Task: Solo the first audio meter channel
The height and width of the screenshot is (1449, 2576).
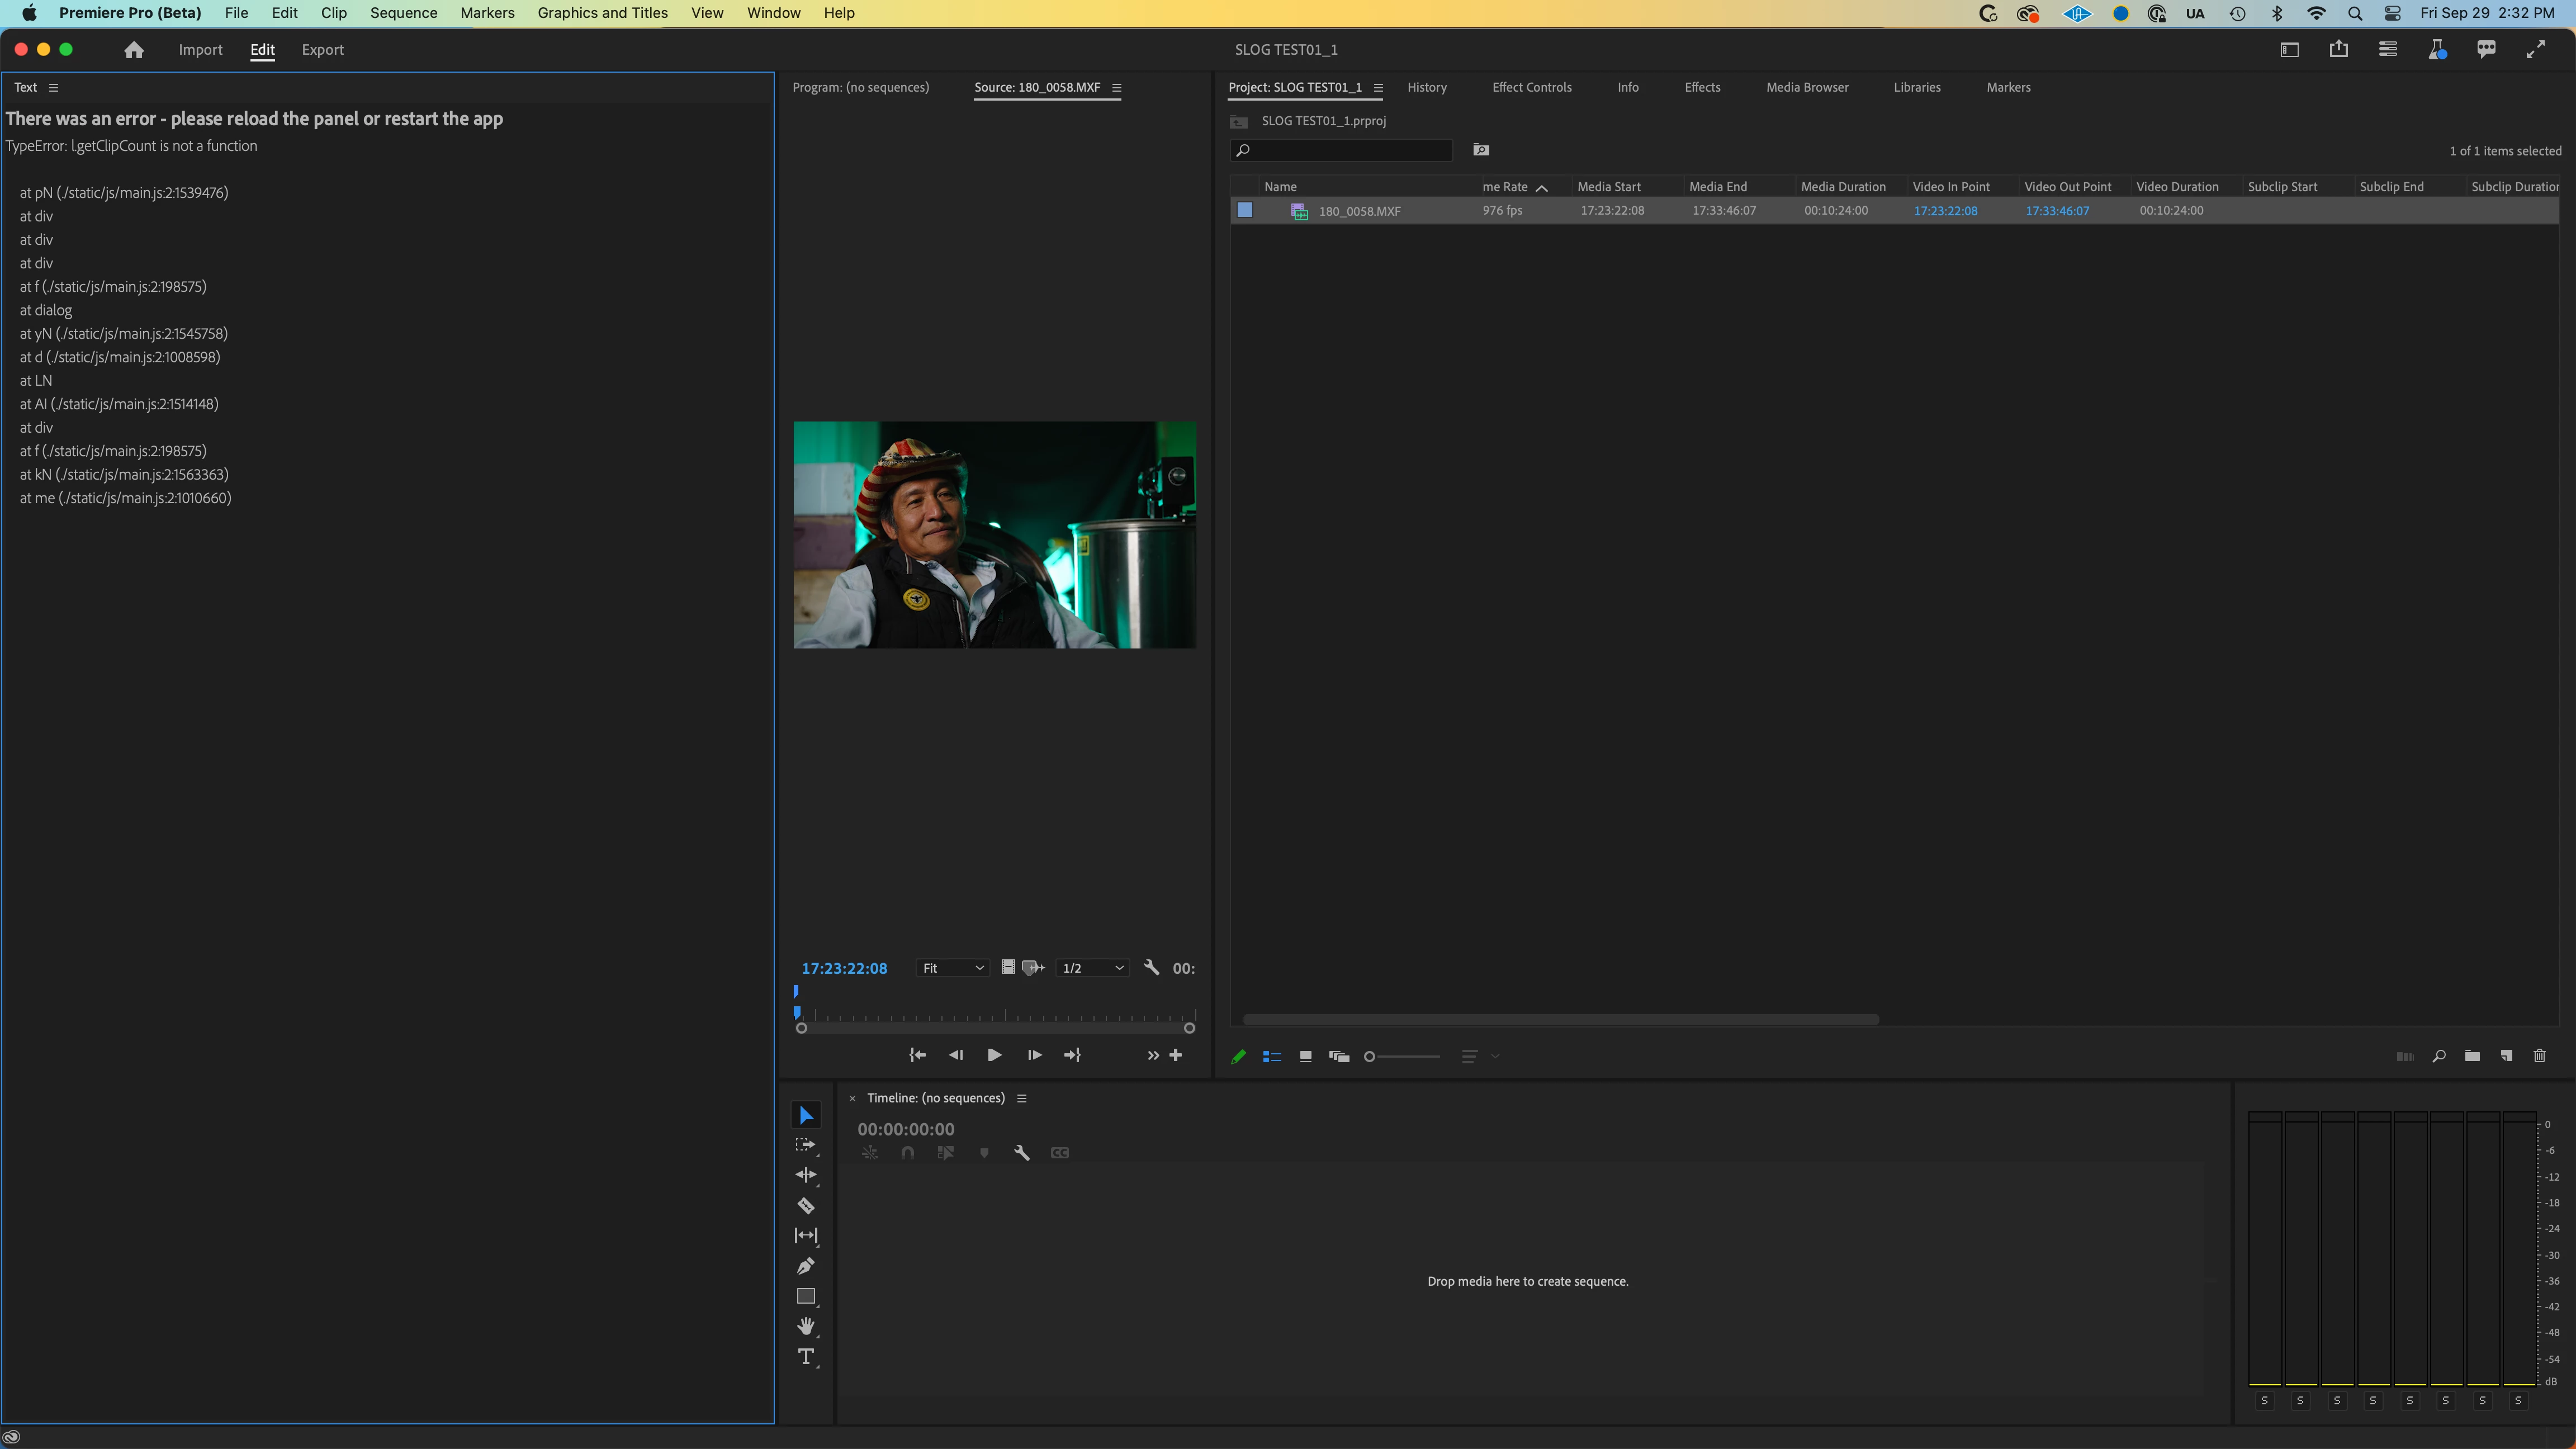Action: pyautogui.click(x=2264, y=1401)
